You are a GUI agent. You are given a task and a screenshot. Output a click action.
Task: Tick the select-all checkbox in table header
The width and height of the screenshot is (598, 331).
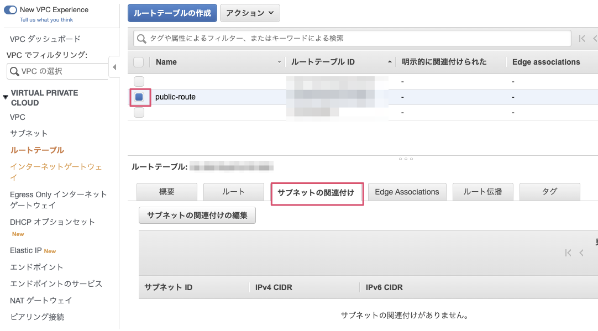coord(139,62)
